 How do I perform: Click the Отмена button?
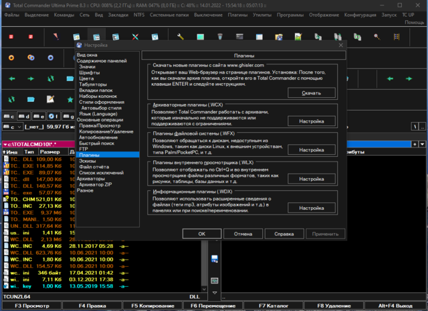[243, 234]
